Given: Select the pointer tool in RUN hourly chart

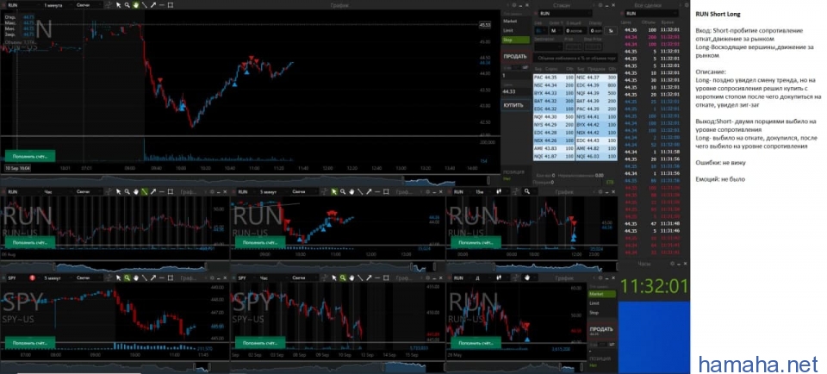Looking at the screenshot, I should point(118,191).
